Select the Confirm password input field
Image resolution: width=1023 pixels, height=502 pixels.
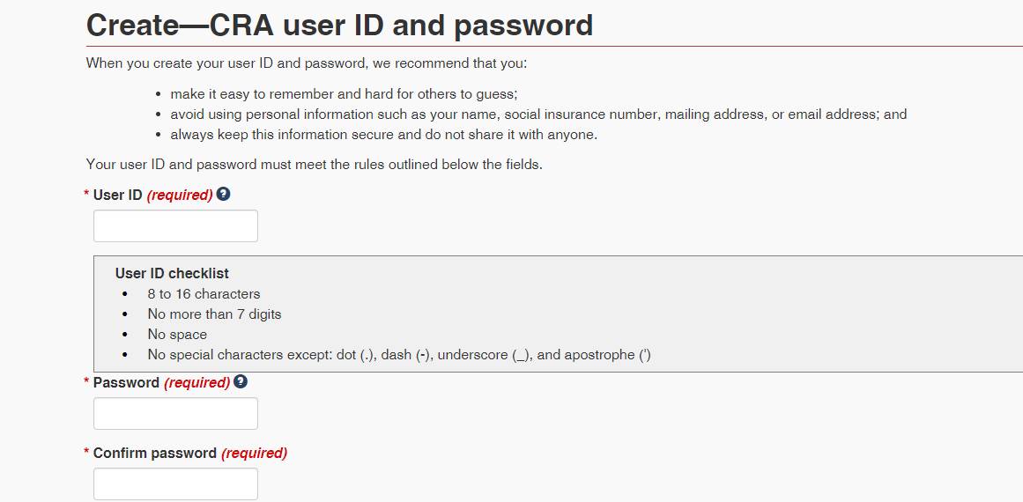175,484
